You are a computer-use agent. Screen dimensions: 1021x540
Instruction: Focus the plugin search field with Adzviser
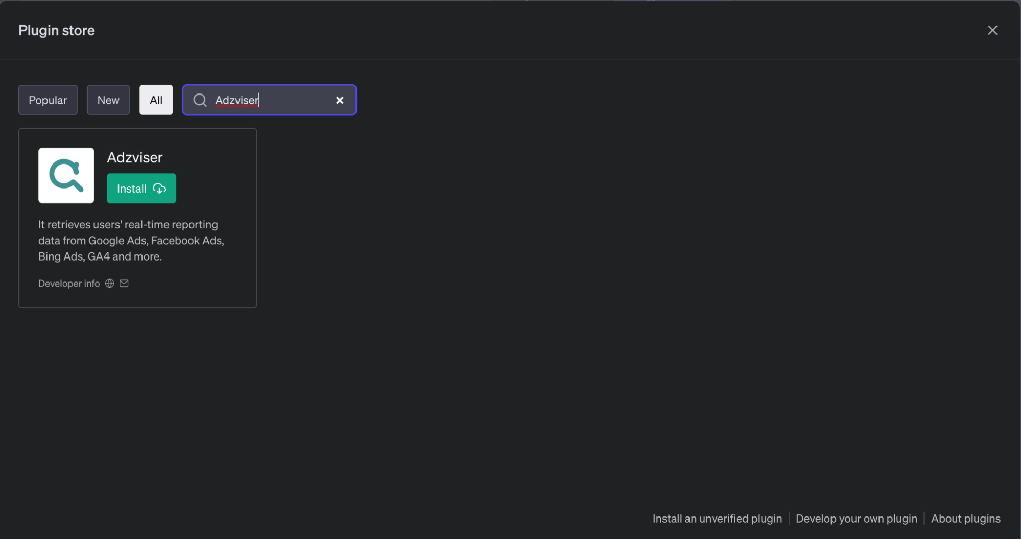coord(269,100)
